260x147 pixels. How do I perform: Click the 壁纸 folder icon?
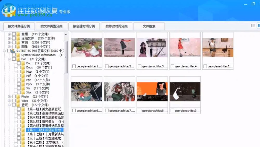pyautogui.click(x=18, y=105)
